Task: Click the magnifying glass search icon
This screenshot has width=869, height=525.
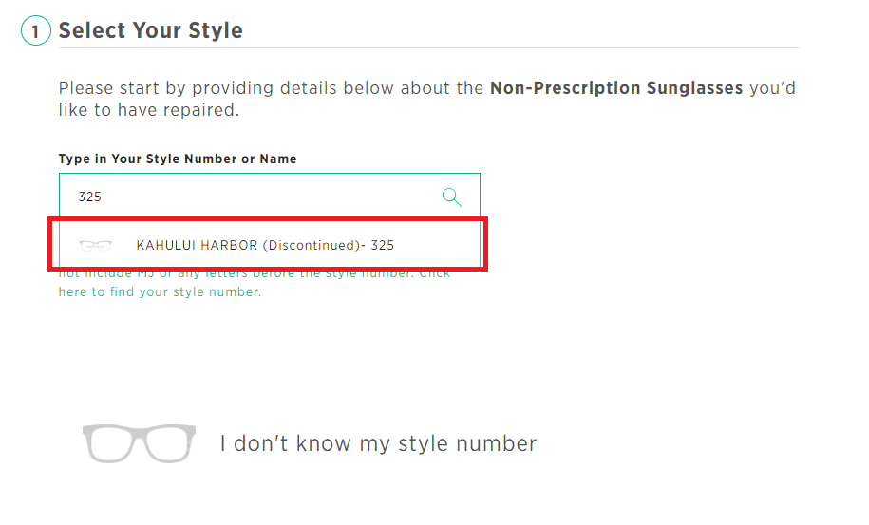Action: tap(452, 197)
